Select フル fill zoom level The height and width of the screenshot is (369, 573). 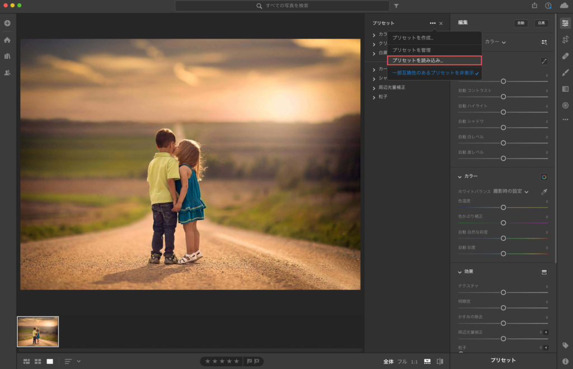pos(402,361)
